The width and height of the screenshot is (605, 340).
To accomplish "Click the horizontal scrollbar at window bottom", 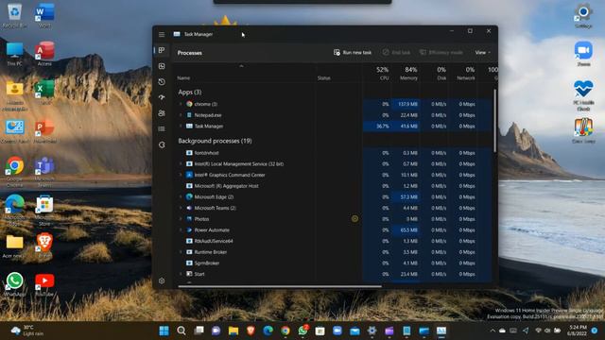I will pos(280,286).
